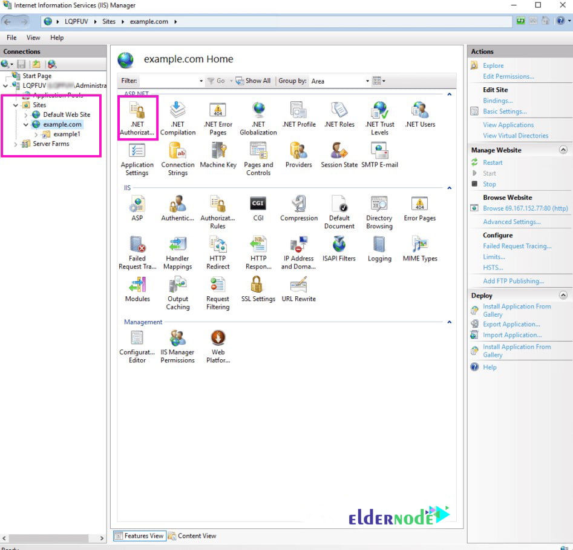Open IIS Error Pages feature
Image resolution: width=573 pixels, height=550 pixels.
(421, 208)
